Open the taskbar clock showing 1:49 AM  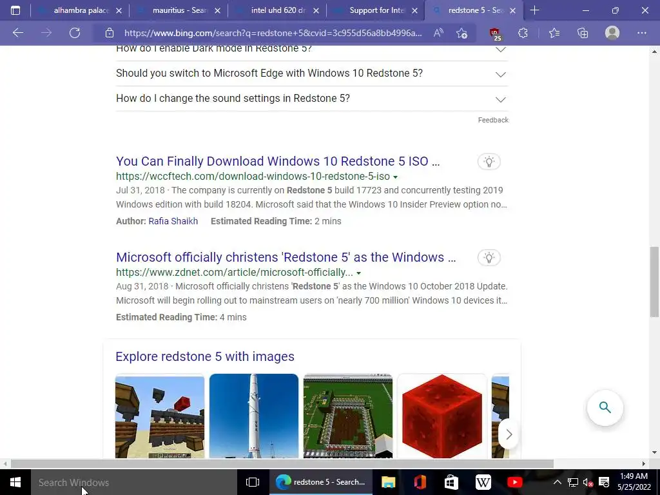(634, 482)
